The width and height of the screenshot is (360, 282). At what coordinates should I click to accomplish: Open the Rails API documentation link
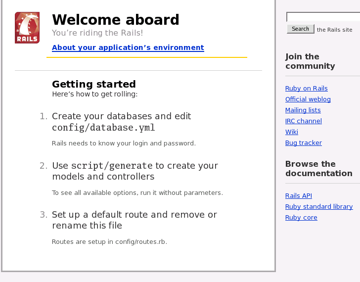click(x=299, y=195)
